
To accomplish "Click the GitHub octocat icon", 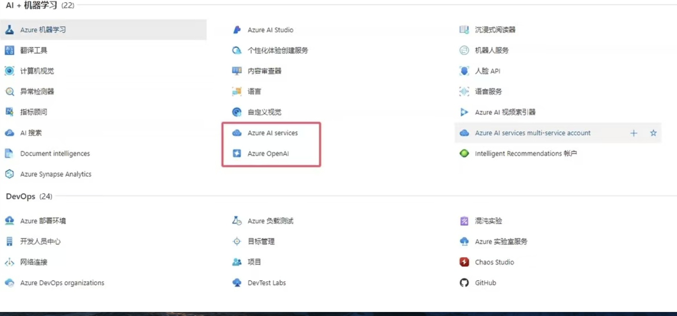I will [464, 283].
